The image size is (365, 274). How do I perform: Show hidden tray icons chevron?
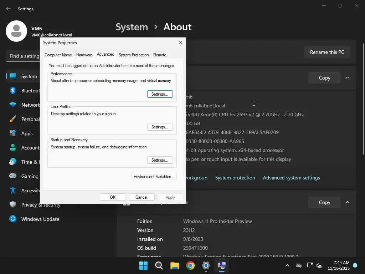pyautogui.click(x=287, y=265)
